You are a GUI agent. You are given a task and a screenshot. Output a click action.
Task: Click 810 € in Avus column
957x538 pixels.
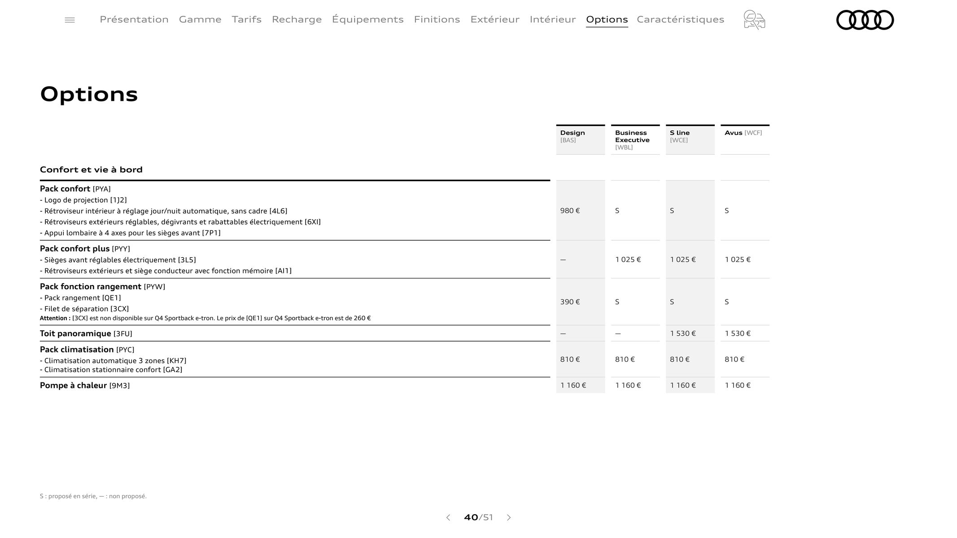click(x=745, y=359)
